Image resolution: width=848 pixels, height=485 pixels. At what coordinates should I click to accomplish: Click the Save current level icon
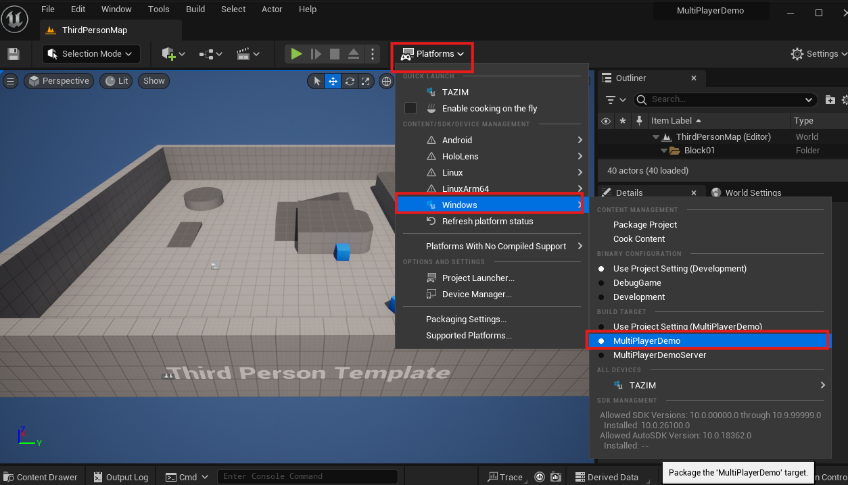click(x=14, y=54)
